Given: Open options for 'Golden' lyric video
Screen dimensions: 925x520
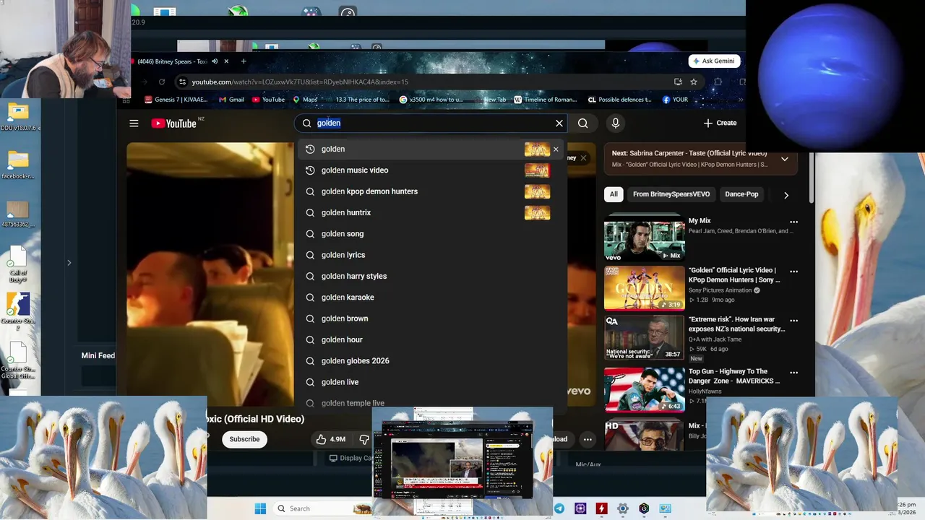Looking at the screenshot, I should click(x=793, y=272).
